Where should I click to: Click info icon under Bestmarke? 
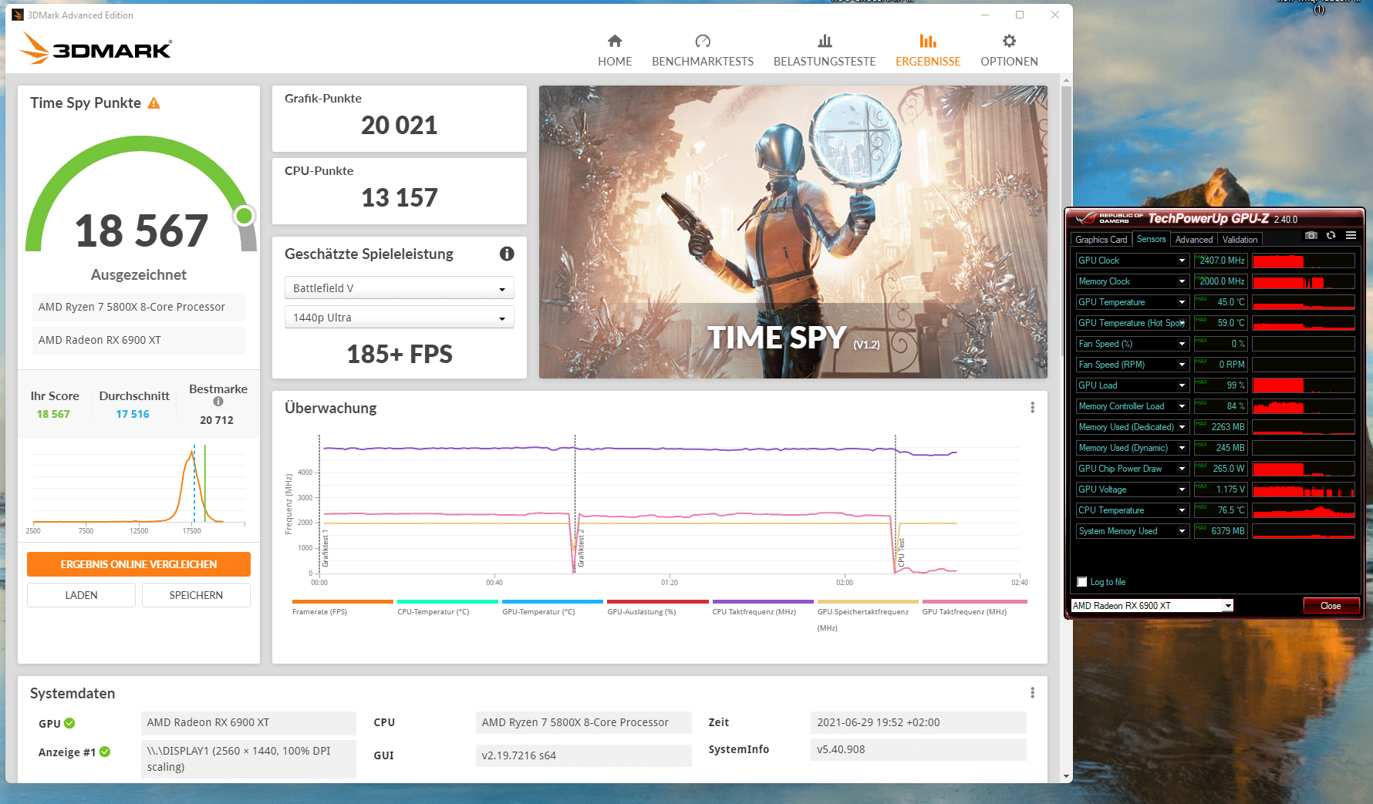point(218,402)
